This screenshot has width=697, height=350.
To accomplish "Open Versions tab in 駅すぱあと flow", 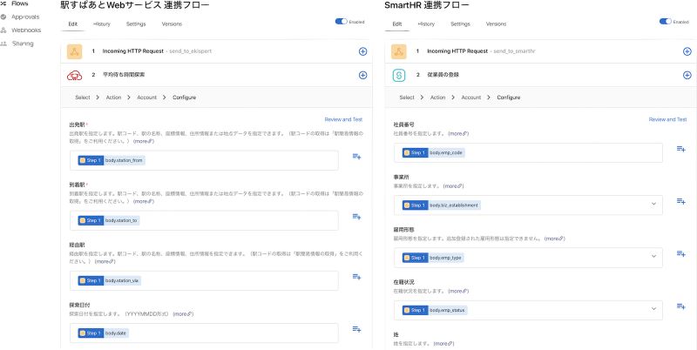I will (x=172, y=24).
